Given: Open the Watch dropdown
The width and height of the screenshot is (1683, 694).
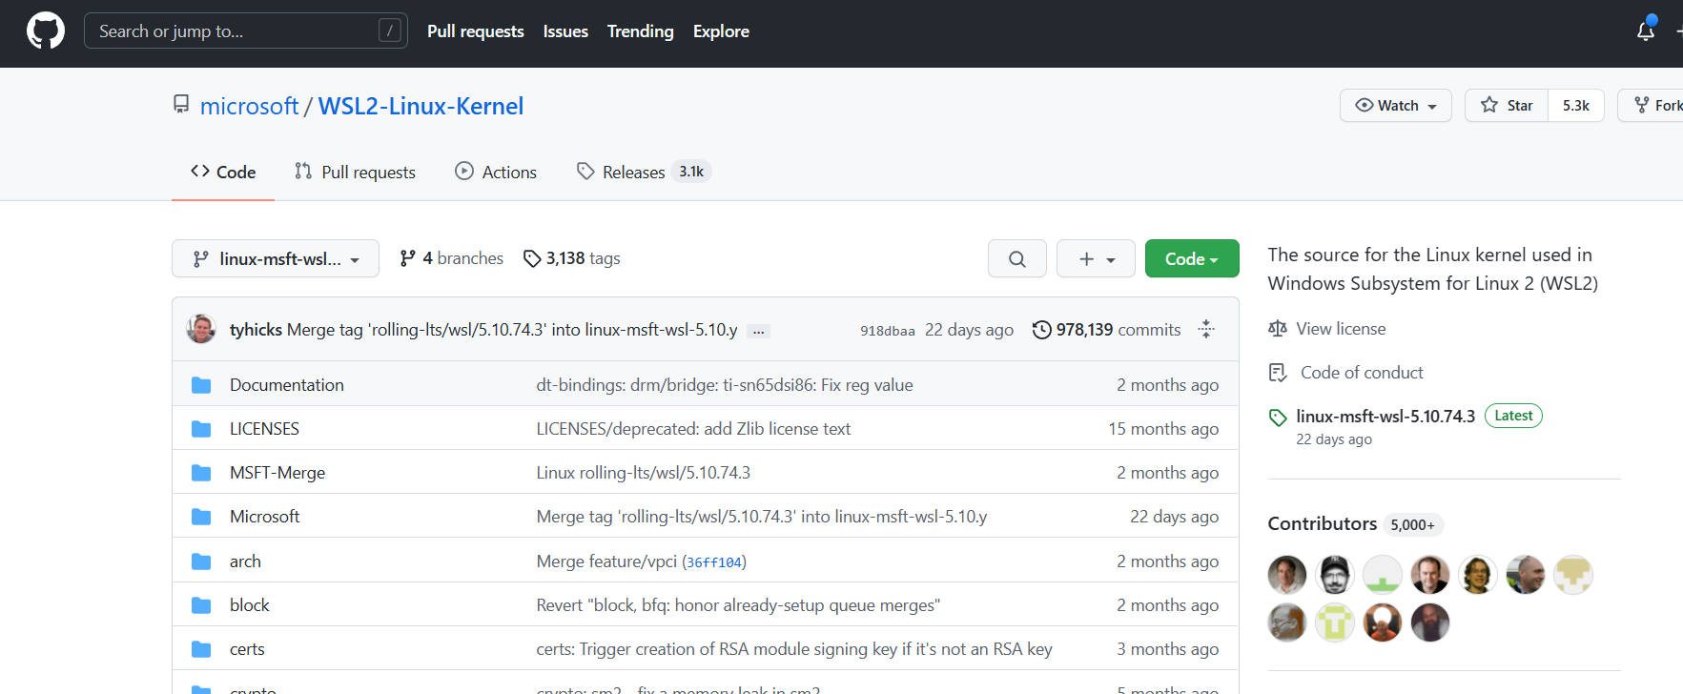Looking at the screenshot, I should pyautogui.click(x=1396, y=105).
